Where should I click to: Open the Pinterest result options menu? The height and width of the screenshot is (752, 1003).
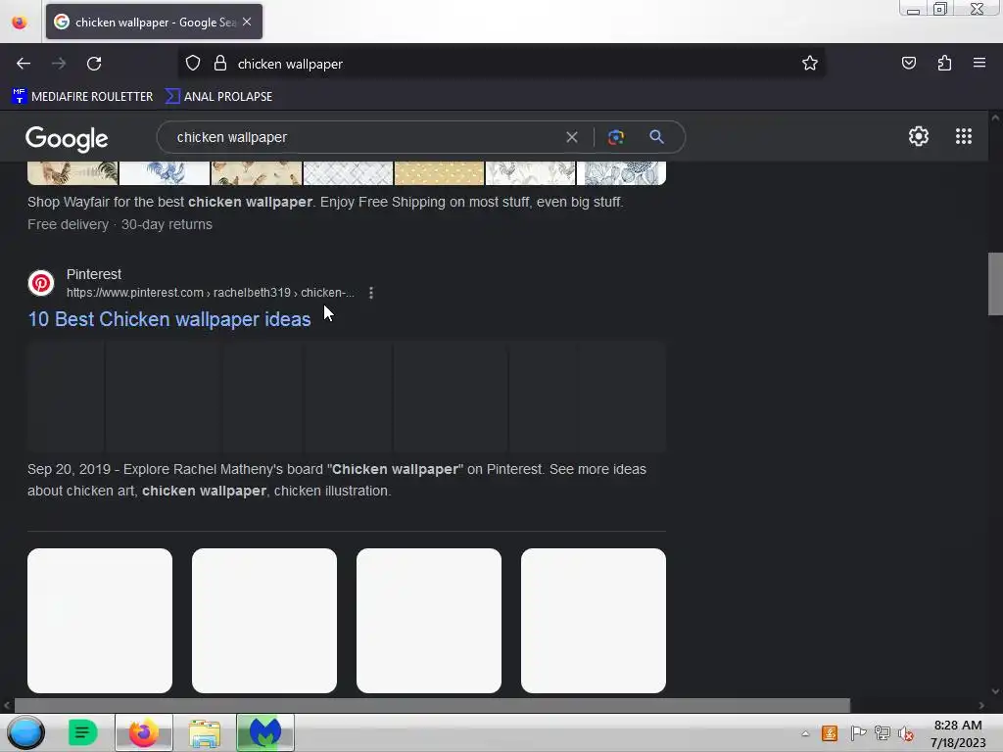[371, 293]
